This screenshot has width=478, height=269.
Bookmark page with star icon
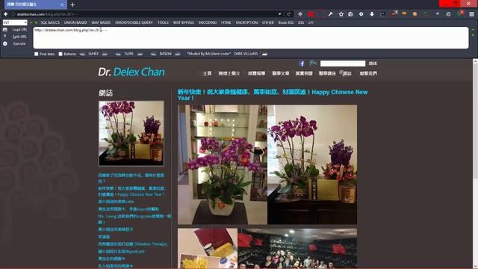[x=341, y=14]
